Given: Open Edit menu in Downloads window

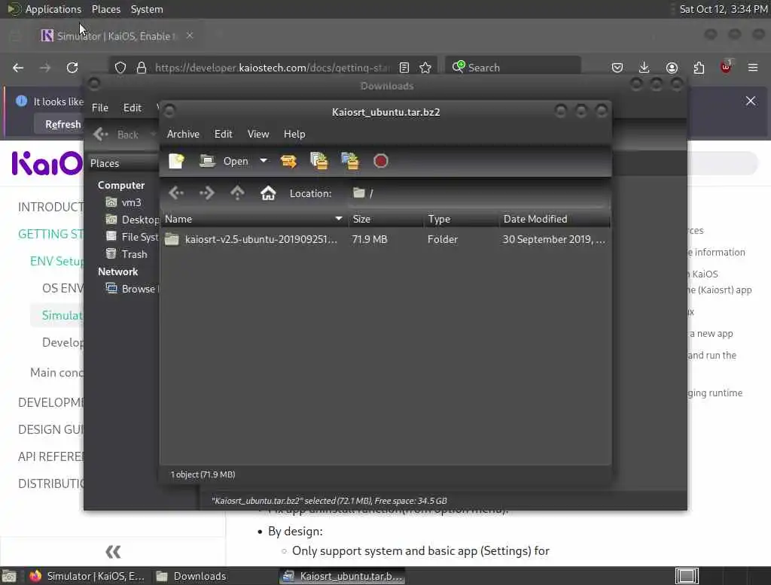Looking at the screenshot, I should (133, 108).
